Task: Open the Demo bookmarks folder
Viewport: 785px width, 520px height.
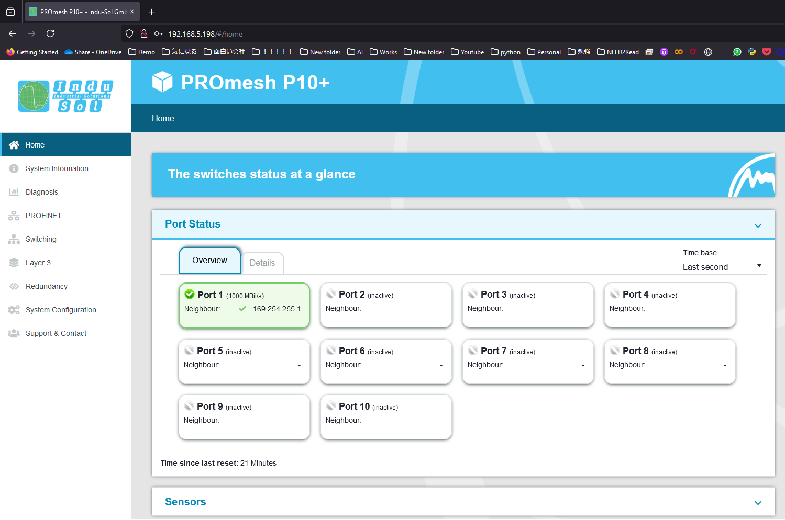Action: tap(142, 52)
